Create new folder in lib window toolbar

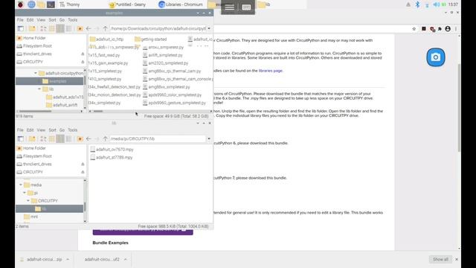coord(32,139)
